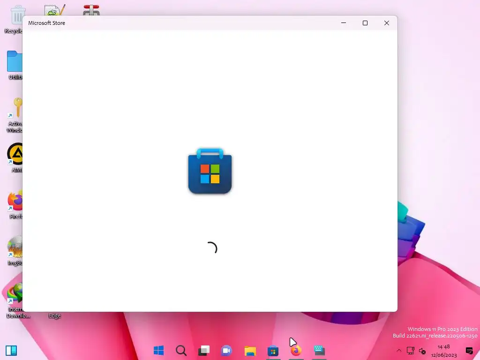480x360 pixels.
Task: Open the on-screen keyboard taskbar app
Action: click(x=319, y=351)
